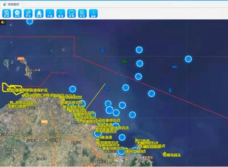This screenshot has height=167, width=228.
Task: Toggle the yellow speaker sound icon
Action: [3, 22]
